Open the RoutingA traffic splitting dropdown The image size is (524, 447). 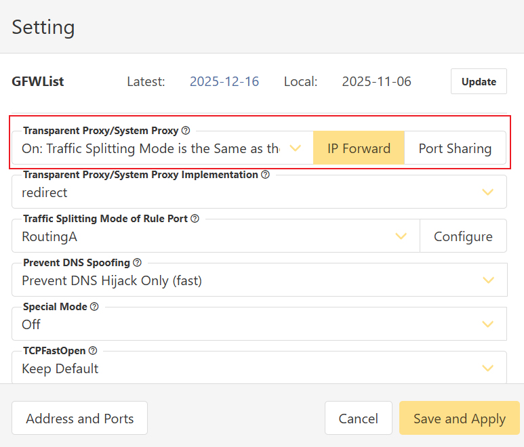pyautogui.click(x=216, y=236)
